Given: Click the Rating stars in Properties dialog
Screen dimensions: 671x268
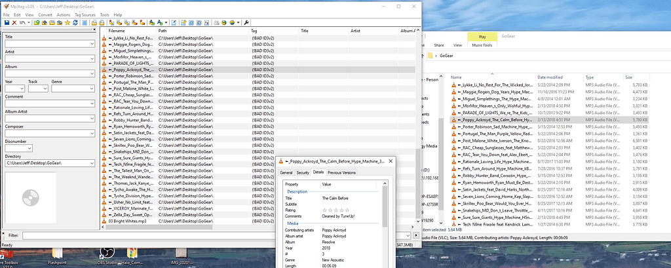Looking at the screenshot, I should 336,210.
